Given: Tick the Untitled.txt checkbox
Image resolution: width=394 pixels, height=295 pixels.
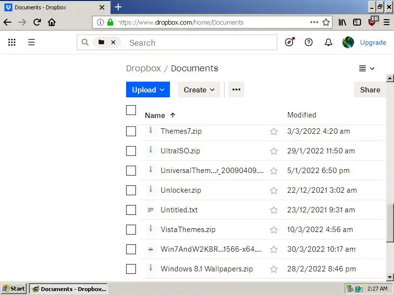Looking at the screenshot, I should 131,210.
